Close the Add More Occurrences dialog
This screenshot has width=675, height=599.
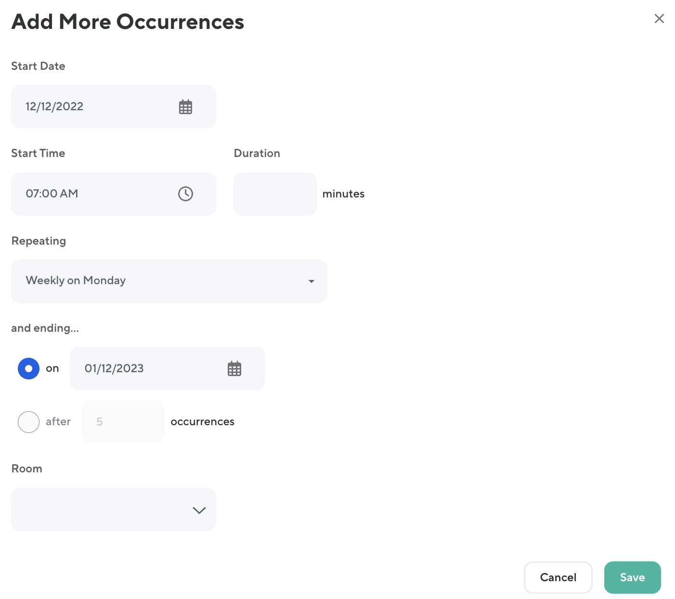pos(659,19)
